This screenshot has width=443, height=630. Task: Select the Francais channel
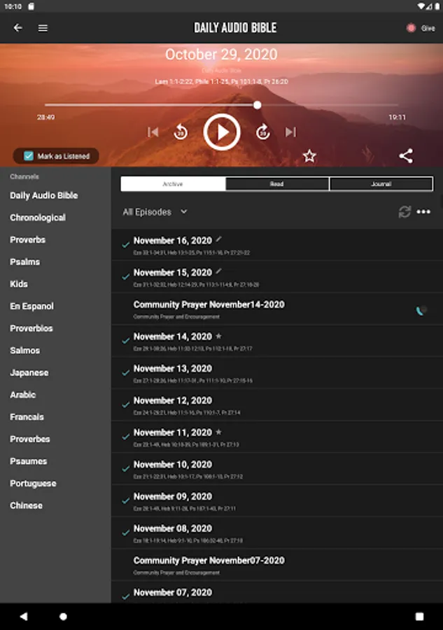click(27, 416)
